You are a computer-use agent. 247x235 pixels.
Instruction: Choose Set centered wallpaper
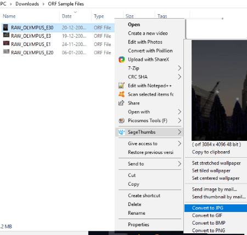pyautogui.click(x=216, y=178)
